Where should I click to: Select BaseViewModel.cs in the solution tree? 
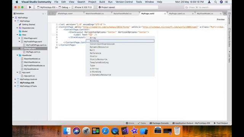[32, 59]
